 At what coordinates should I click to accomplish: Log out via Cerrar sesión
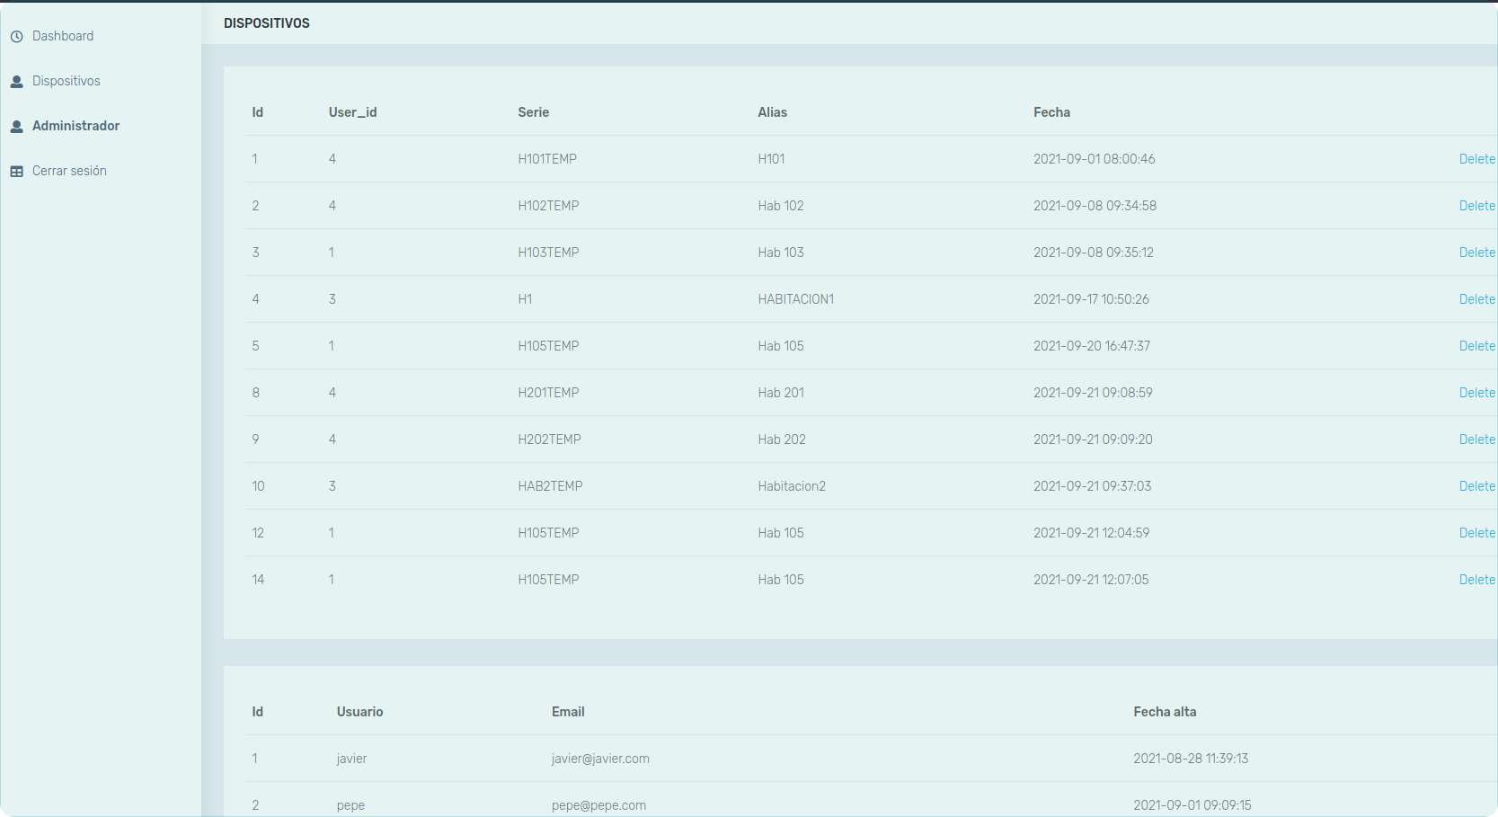point(69,171)
